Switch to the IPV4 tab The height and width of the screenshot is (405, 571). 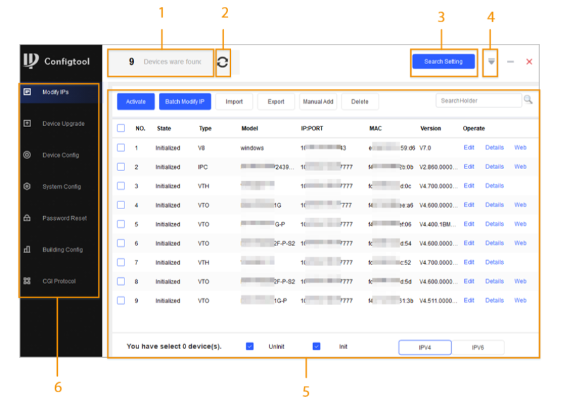(x=425, y=347)
